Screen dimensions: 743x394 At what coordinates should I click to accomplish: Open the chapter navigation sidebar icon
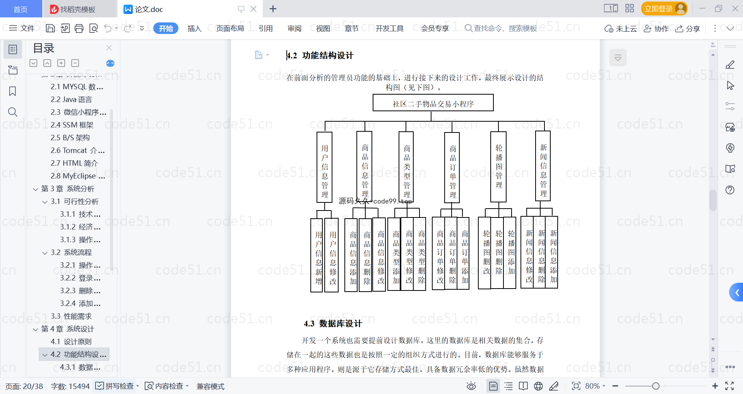pyautogui.click(x=13, y=70)
